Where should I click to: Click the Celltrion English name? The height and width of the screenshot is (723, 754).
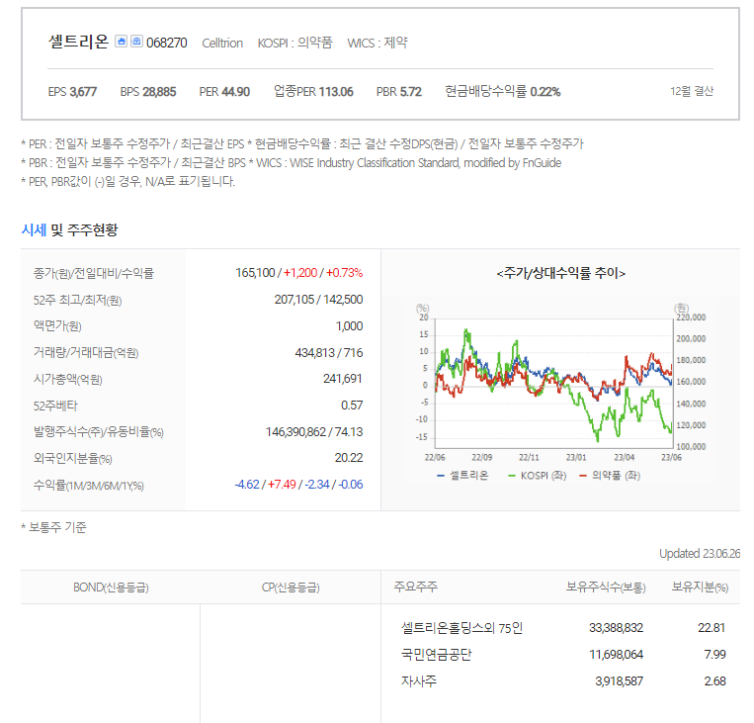click(x=222, y=44)
